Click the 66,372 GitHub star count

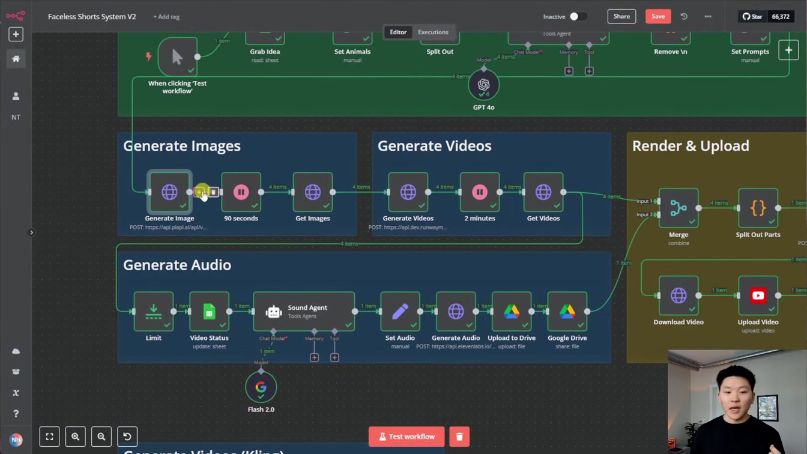click(781, 17)
